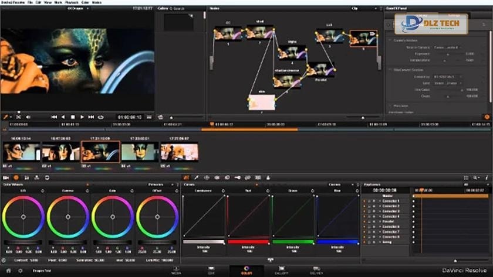The width and height of the screenshot is (493, 277).
Task: Open 3D stereoscopic palette icon
Action: (258, 177)
